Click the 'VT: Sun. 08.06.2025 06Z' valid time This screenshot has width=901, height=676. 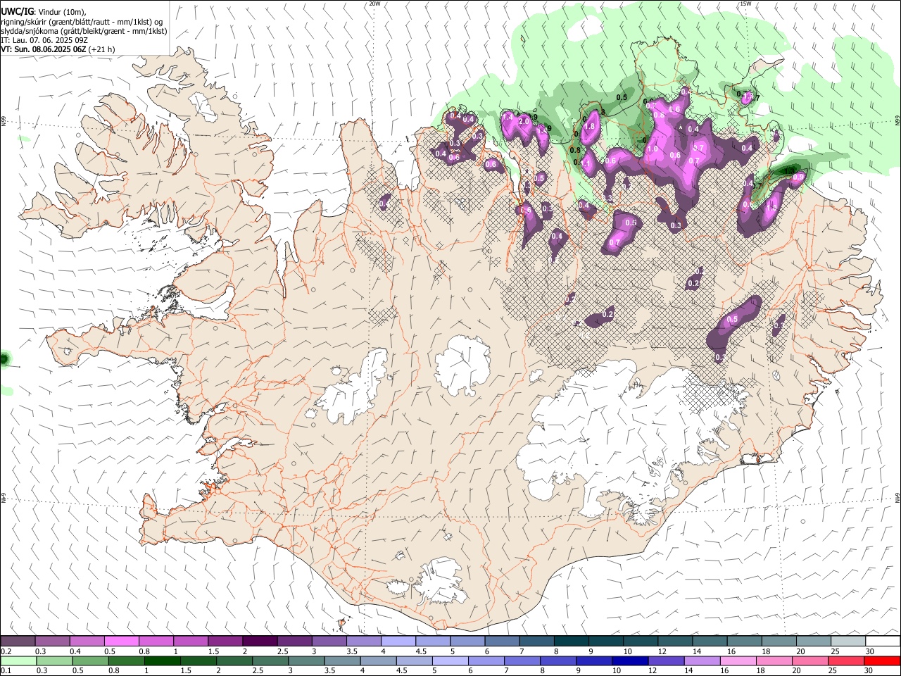pos(44,49)
